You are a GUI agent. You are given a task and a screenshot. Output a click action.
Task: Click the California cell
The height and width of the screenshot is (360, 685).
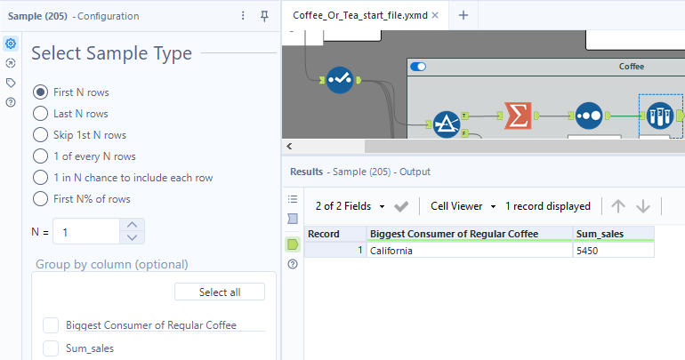[470, 251]
